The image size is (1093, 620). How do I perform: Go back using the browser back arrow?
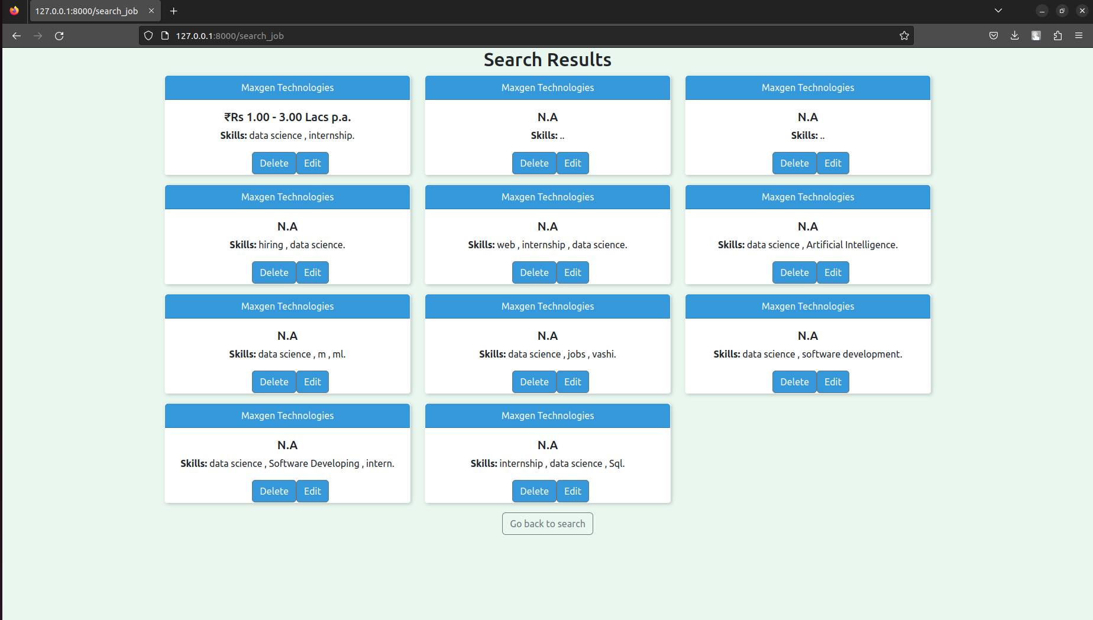tap(17, 36)
